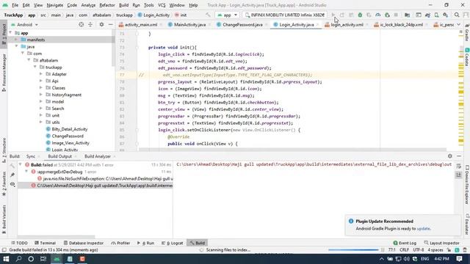Click Sync Project with Gradle Files icon
This screenshot has width=470, height=264.
427,15
